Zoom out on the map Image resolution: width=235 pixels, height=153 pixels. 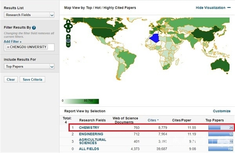click(68, 45)
